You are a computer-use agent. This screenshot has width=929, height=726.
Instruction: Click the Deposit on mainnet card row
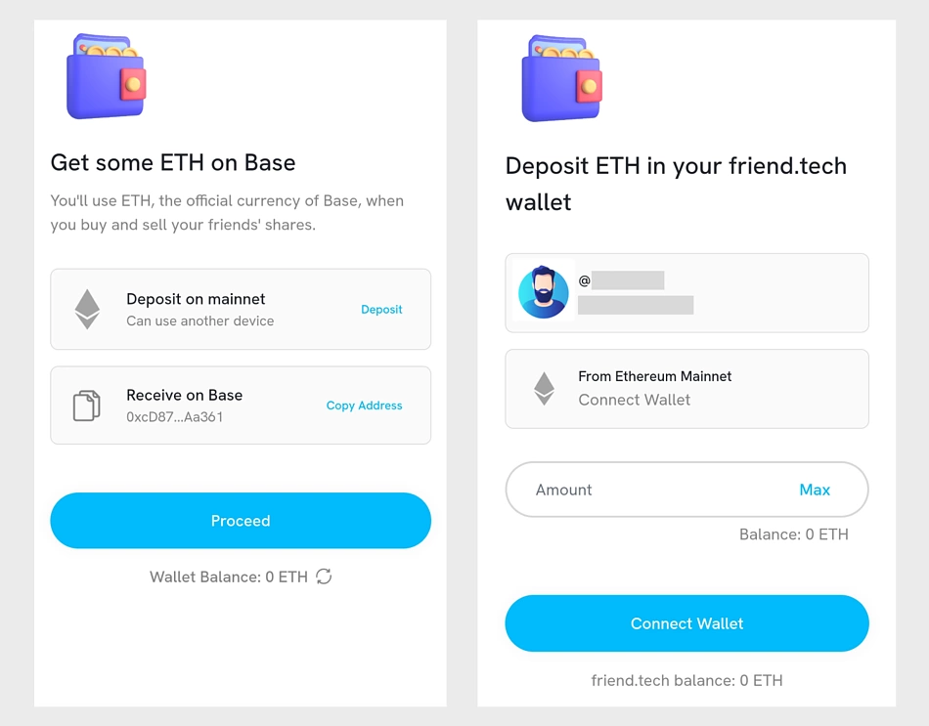click(x=241, y=308)
